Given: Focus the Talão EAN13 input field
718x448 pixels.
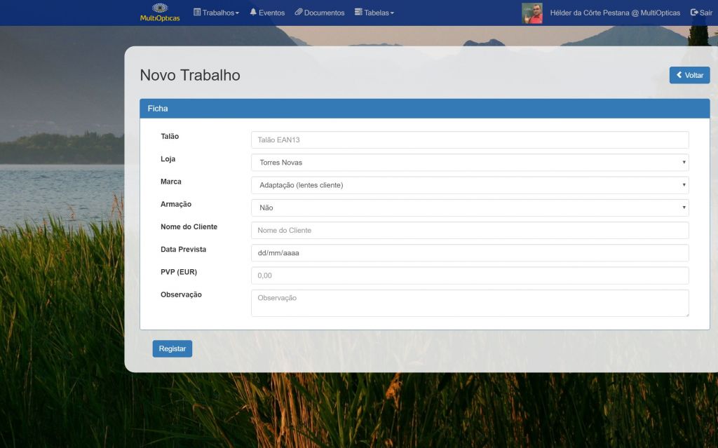Looking at the screenshot, I should click(470, 140).
